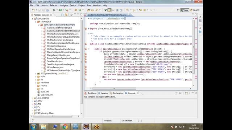Viewport: 232px width, 130px height.
Task: Open Google Chrome from taskbar
Action: [x=65, y=127]
